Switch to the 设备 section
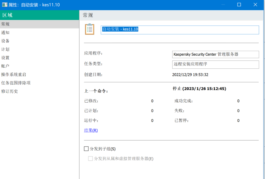The height and width of the screenshot is (179, 265). click(5, 41)
